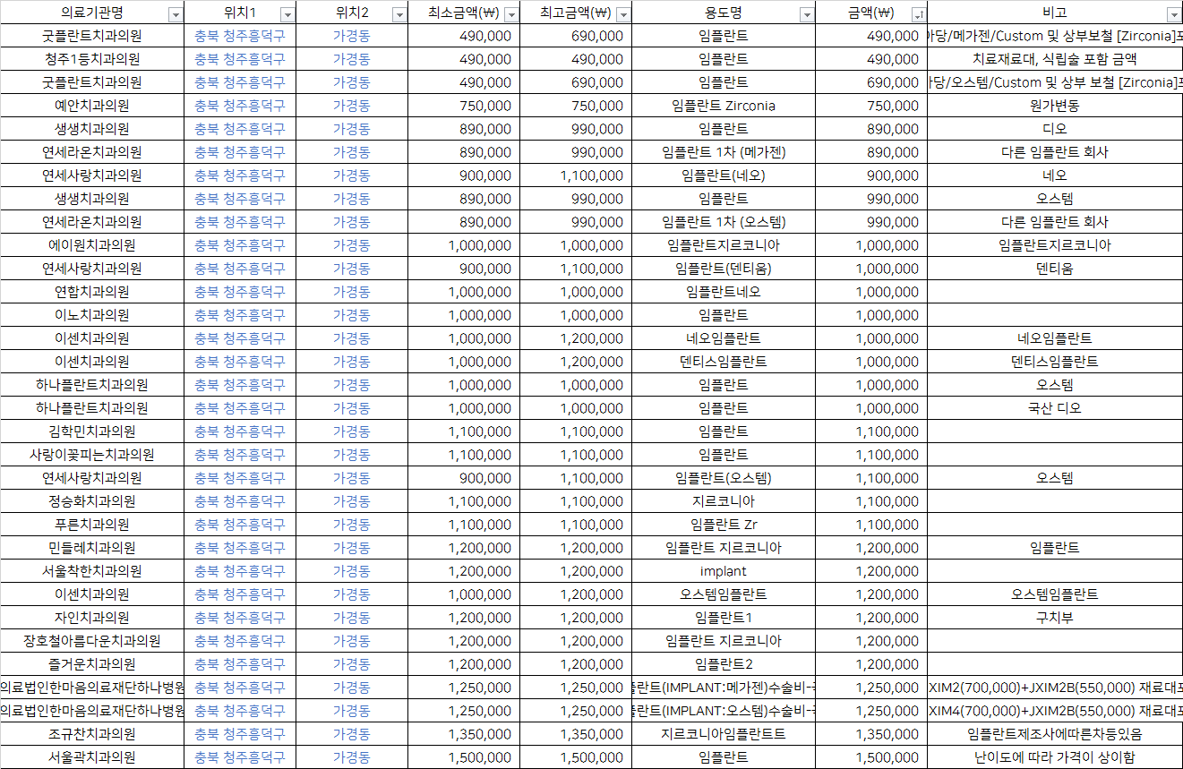Select the 임플란트 1차 (메가젠) cell
The width and height of the screenshot is (1183, 769).
[x=724, y=152]
